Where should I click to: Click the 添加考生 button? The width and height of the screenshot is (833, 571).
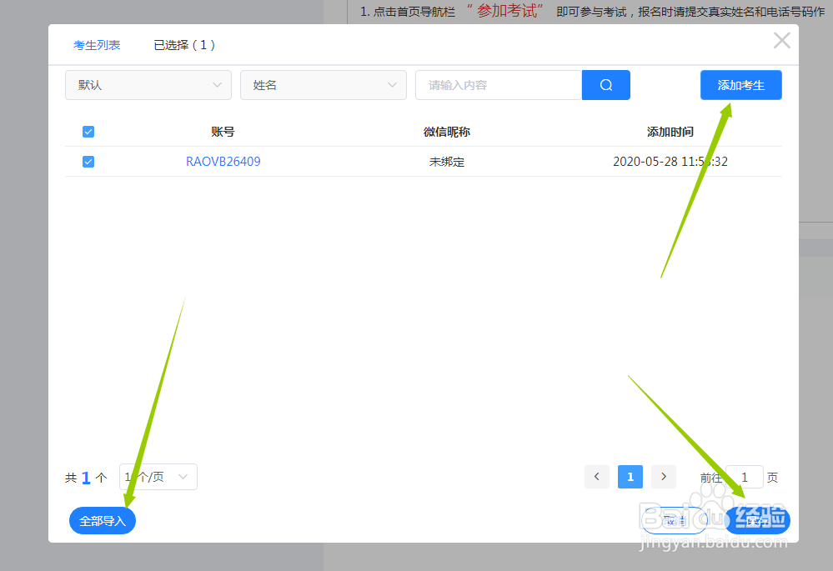(x=740, y=84)
